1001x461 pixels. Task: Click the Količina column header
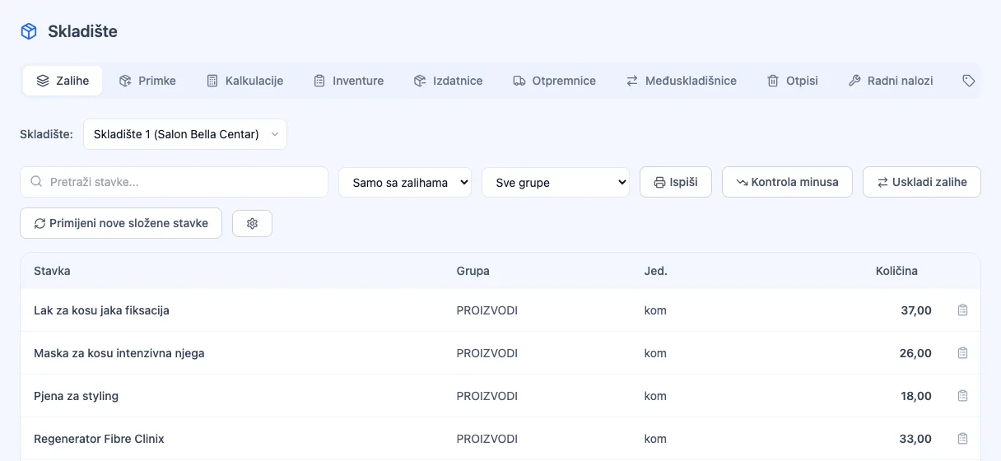(x=896, y=271)
